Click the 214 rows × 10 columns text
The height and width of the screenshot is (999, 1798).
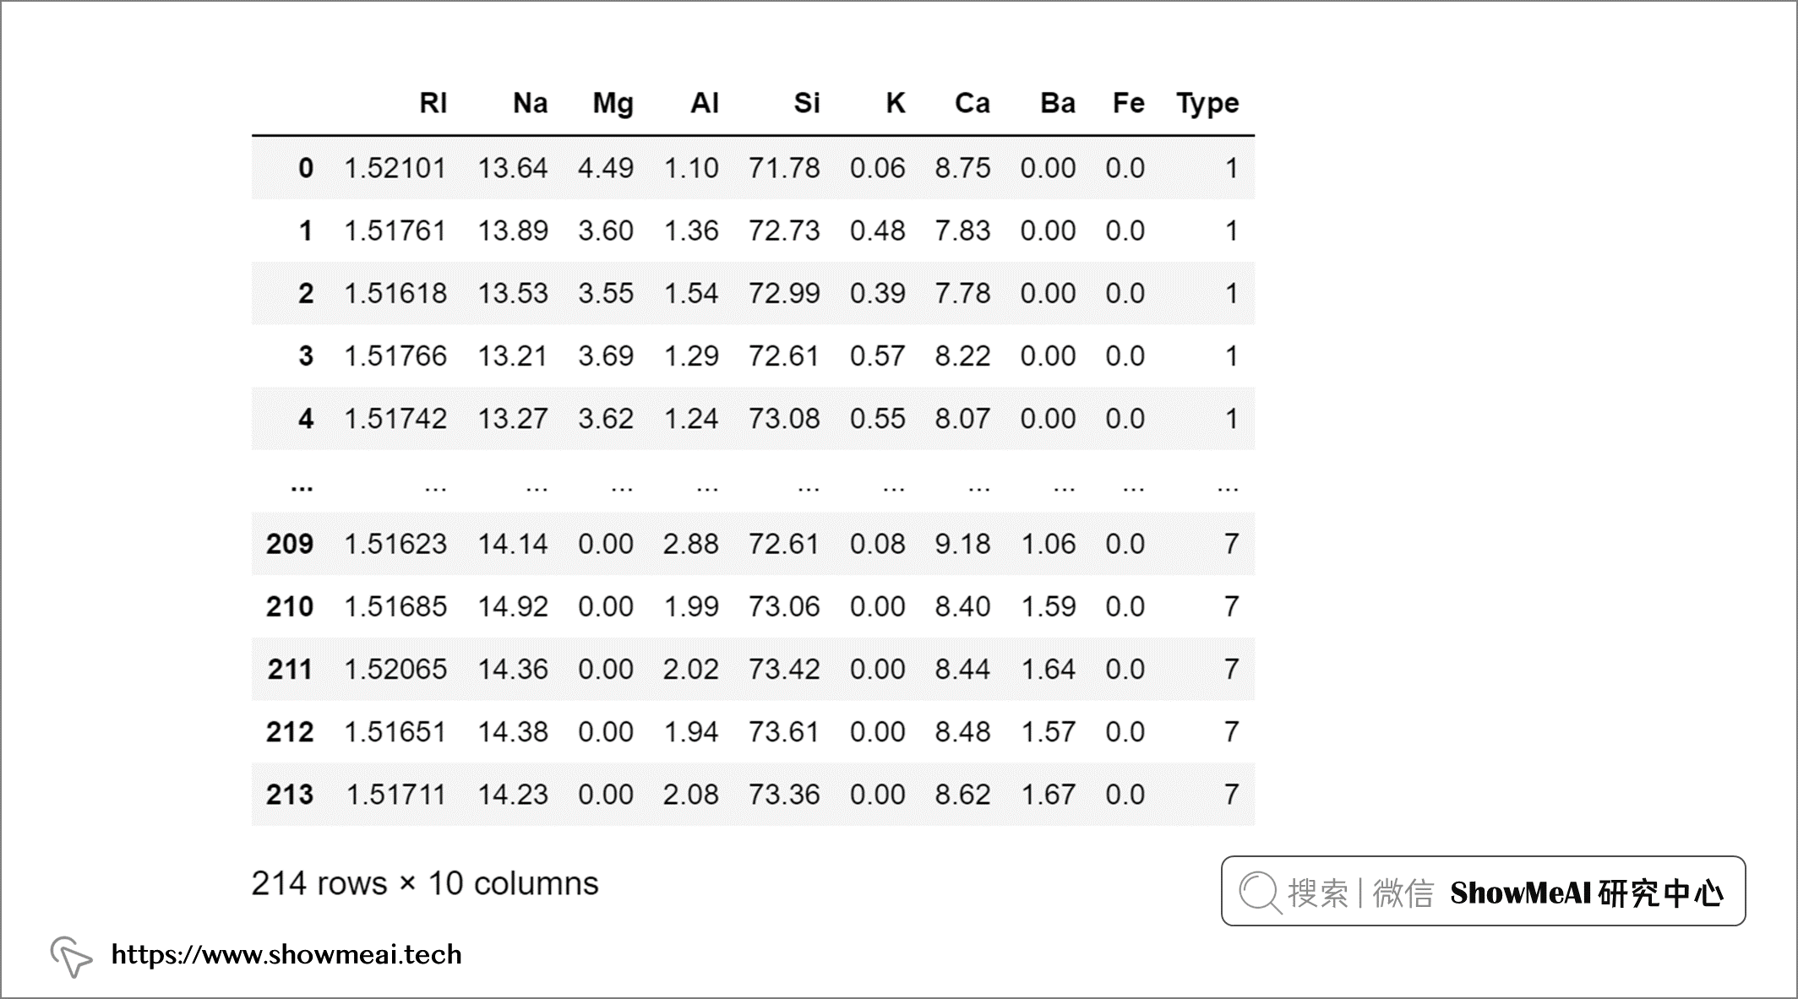click(x=424, y=883)
